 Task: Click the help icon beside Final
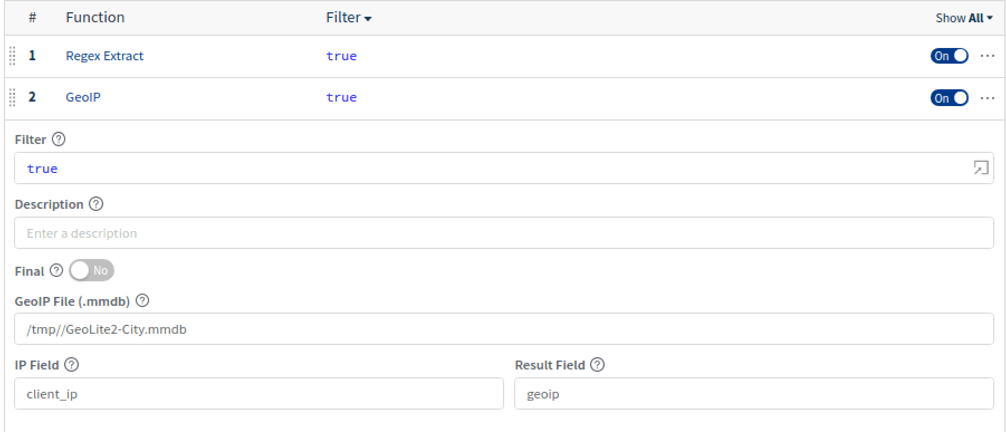click(56, 270)
